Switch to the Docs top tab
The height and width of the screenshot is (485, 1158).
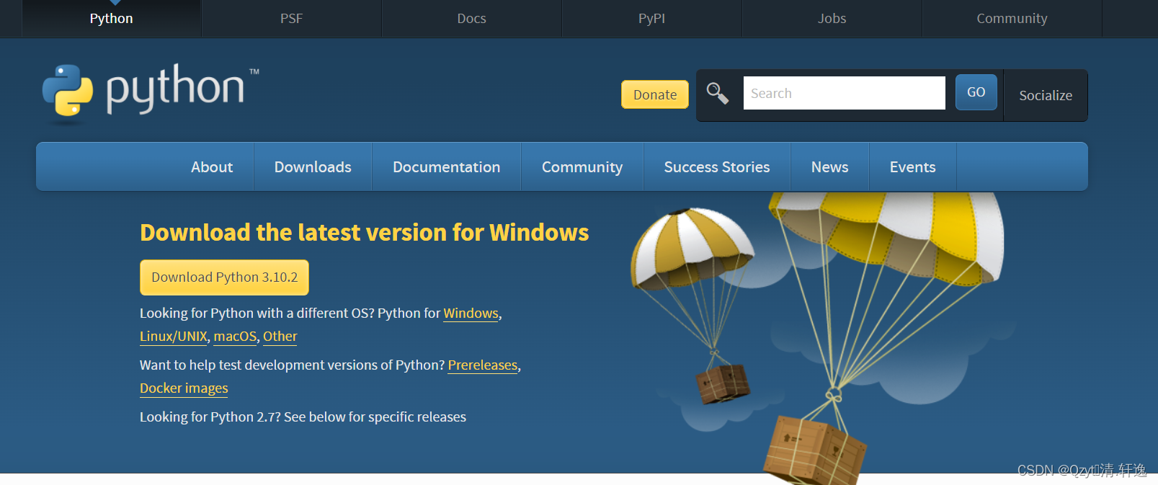pos(472,19)
